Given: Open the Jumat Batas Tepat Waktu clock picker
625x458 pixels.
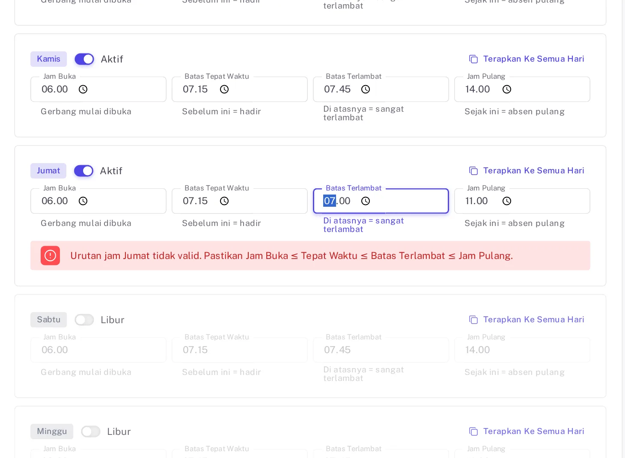Looking at the screenshot, I should coord(224,201).
